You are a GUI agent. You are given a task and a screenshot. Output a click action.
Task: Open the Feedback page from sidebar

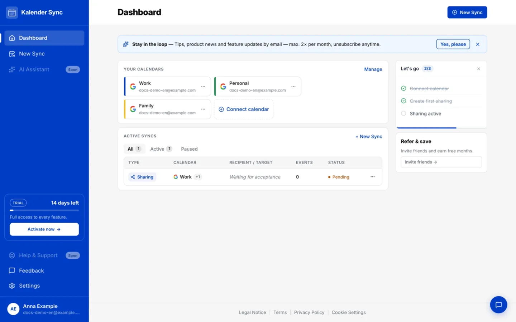44,271
